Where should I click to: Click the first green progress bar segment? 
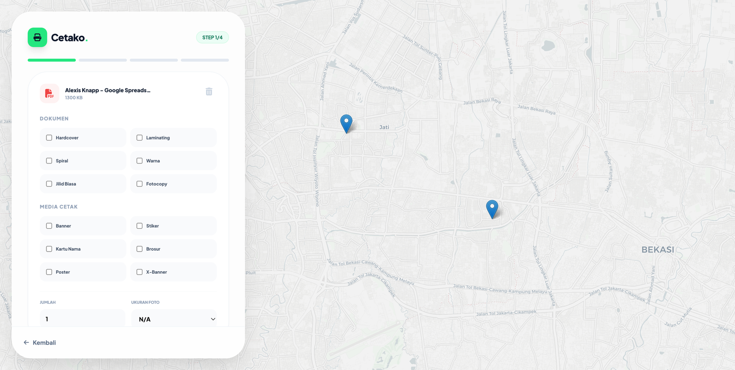[51, 60]
